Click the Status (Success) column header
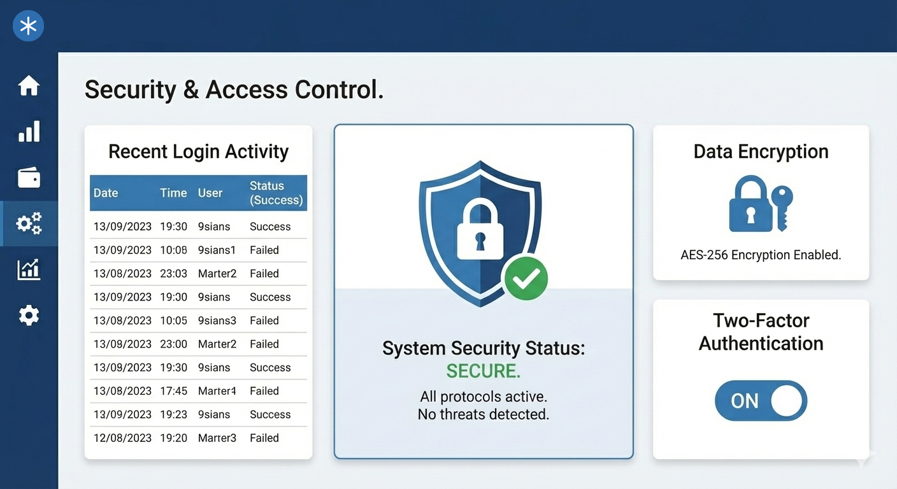 coord(276,193)
